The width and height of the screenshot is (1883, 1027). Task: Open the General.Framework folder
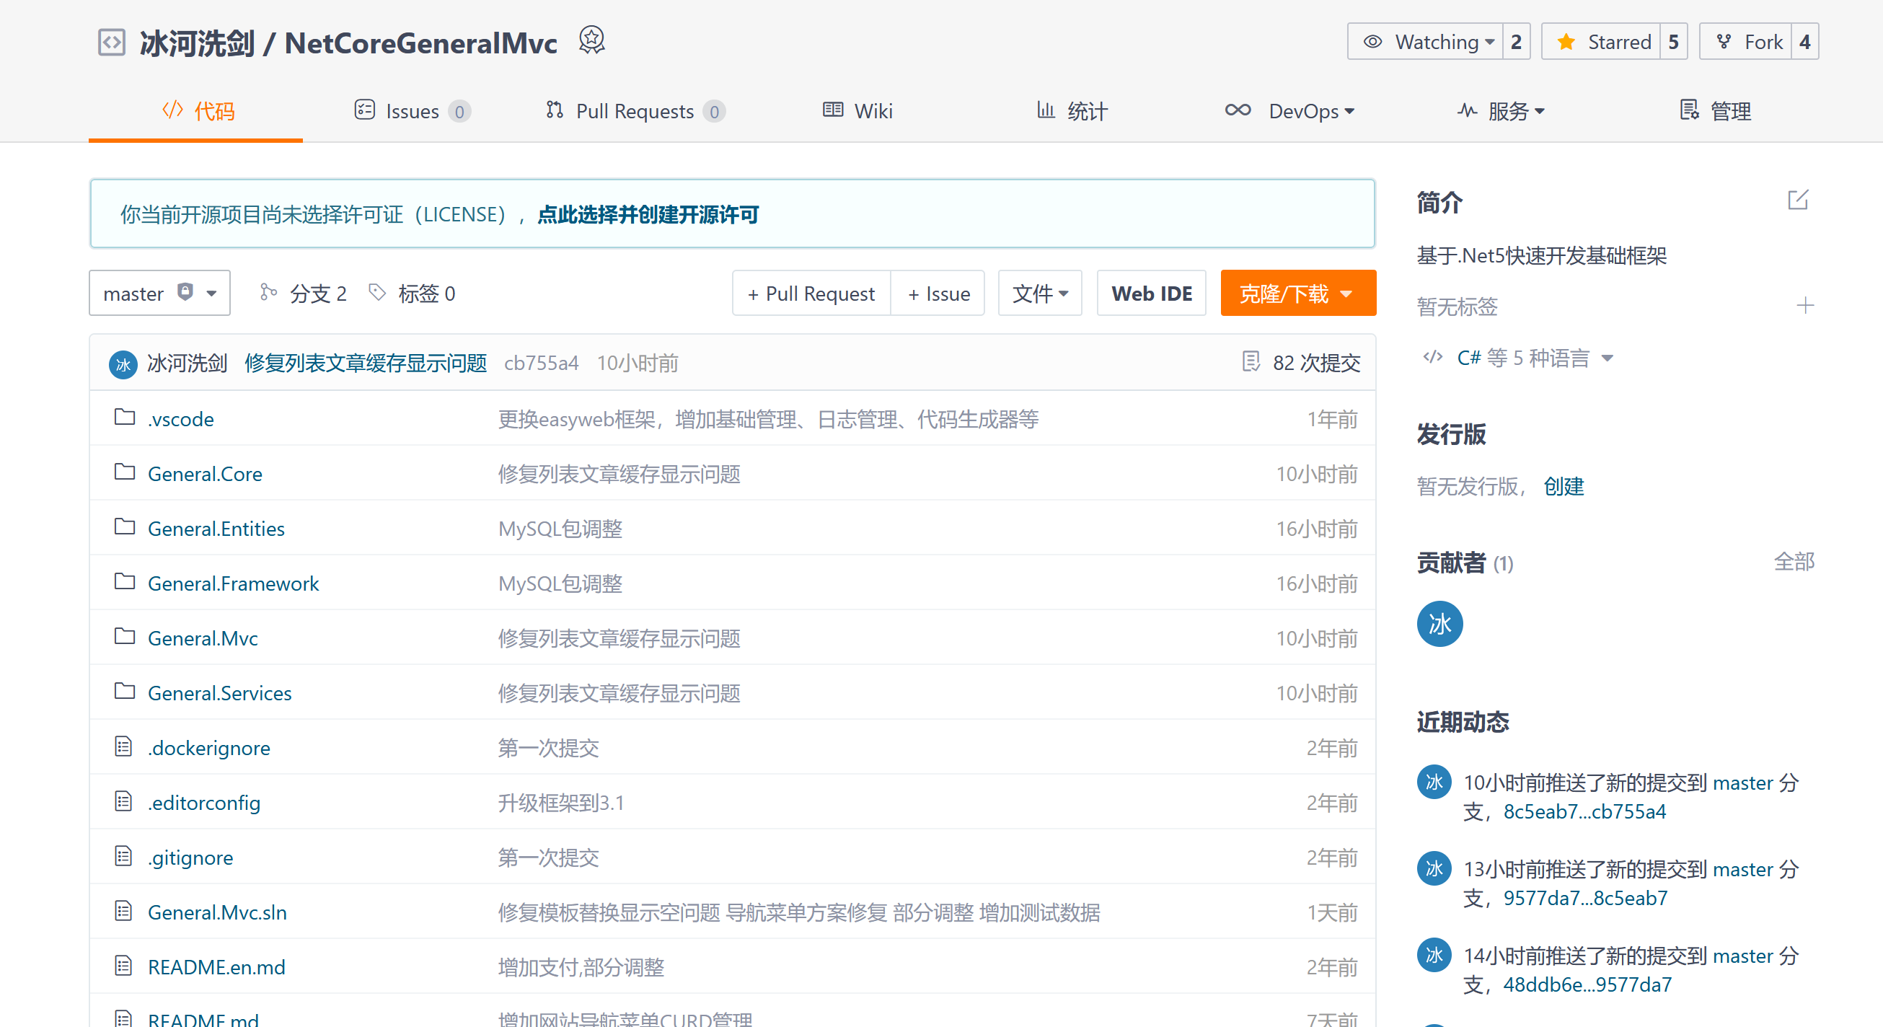[233, 583]
